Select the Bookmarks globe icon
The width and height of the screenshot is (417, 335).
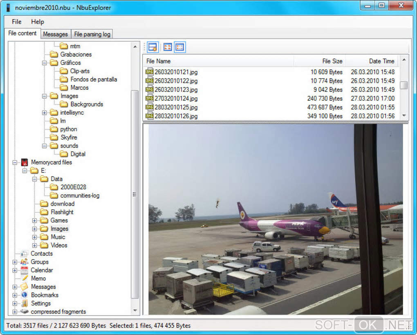25,295
